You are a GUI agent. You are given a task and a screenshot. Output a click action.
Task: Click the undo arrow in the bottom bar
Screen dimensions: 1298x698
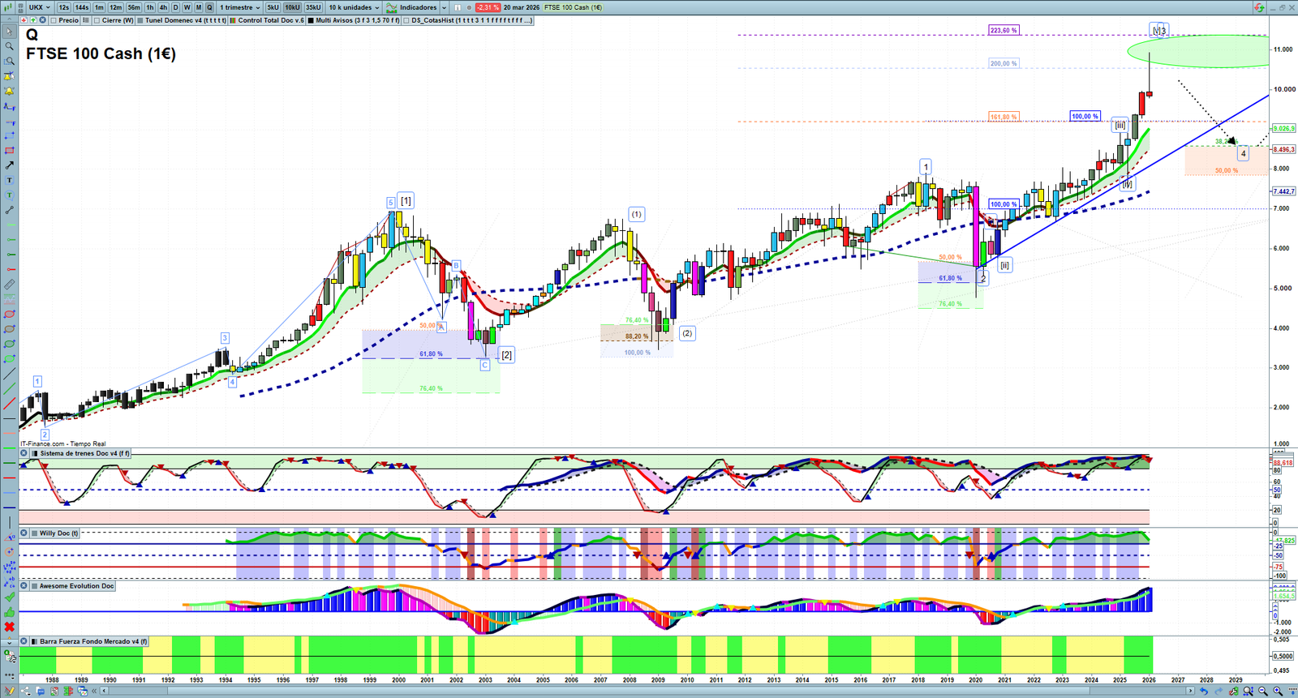click(1204, 692)
